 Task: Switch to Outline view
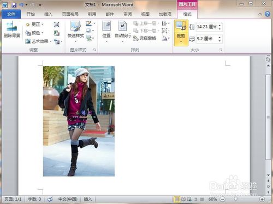(196, 199)
